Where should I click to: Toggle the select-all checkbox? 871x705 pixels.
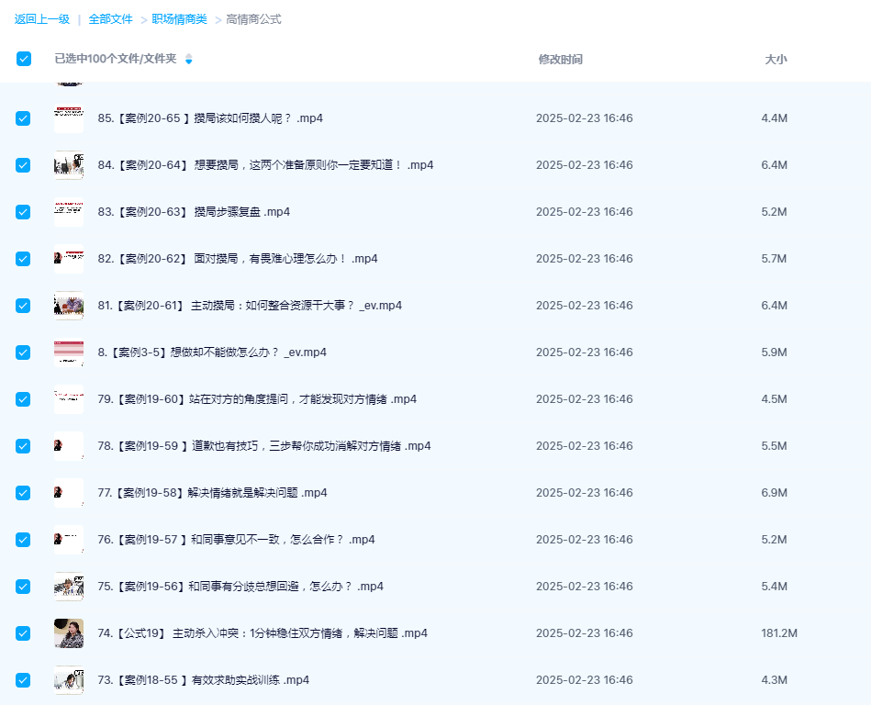(22, 58)
